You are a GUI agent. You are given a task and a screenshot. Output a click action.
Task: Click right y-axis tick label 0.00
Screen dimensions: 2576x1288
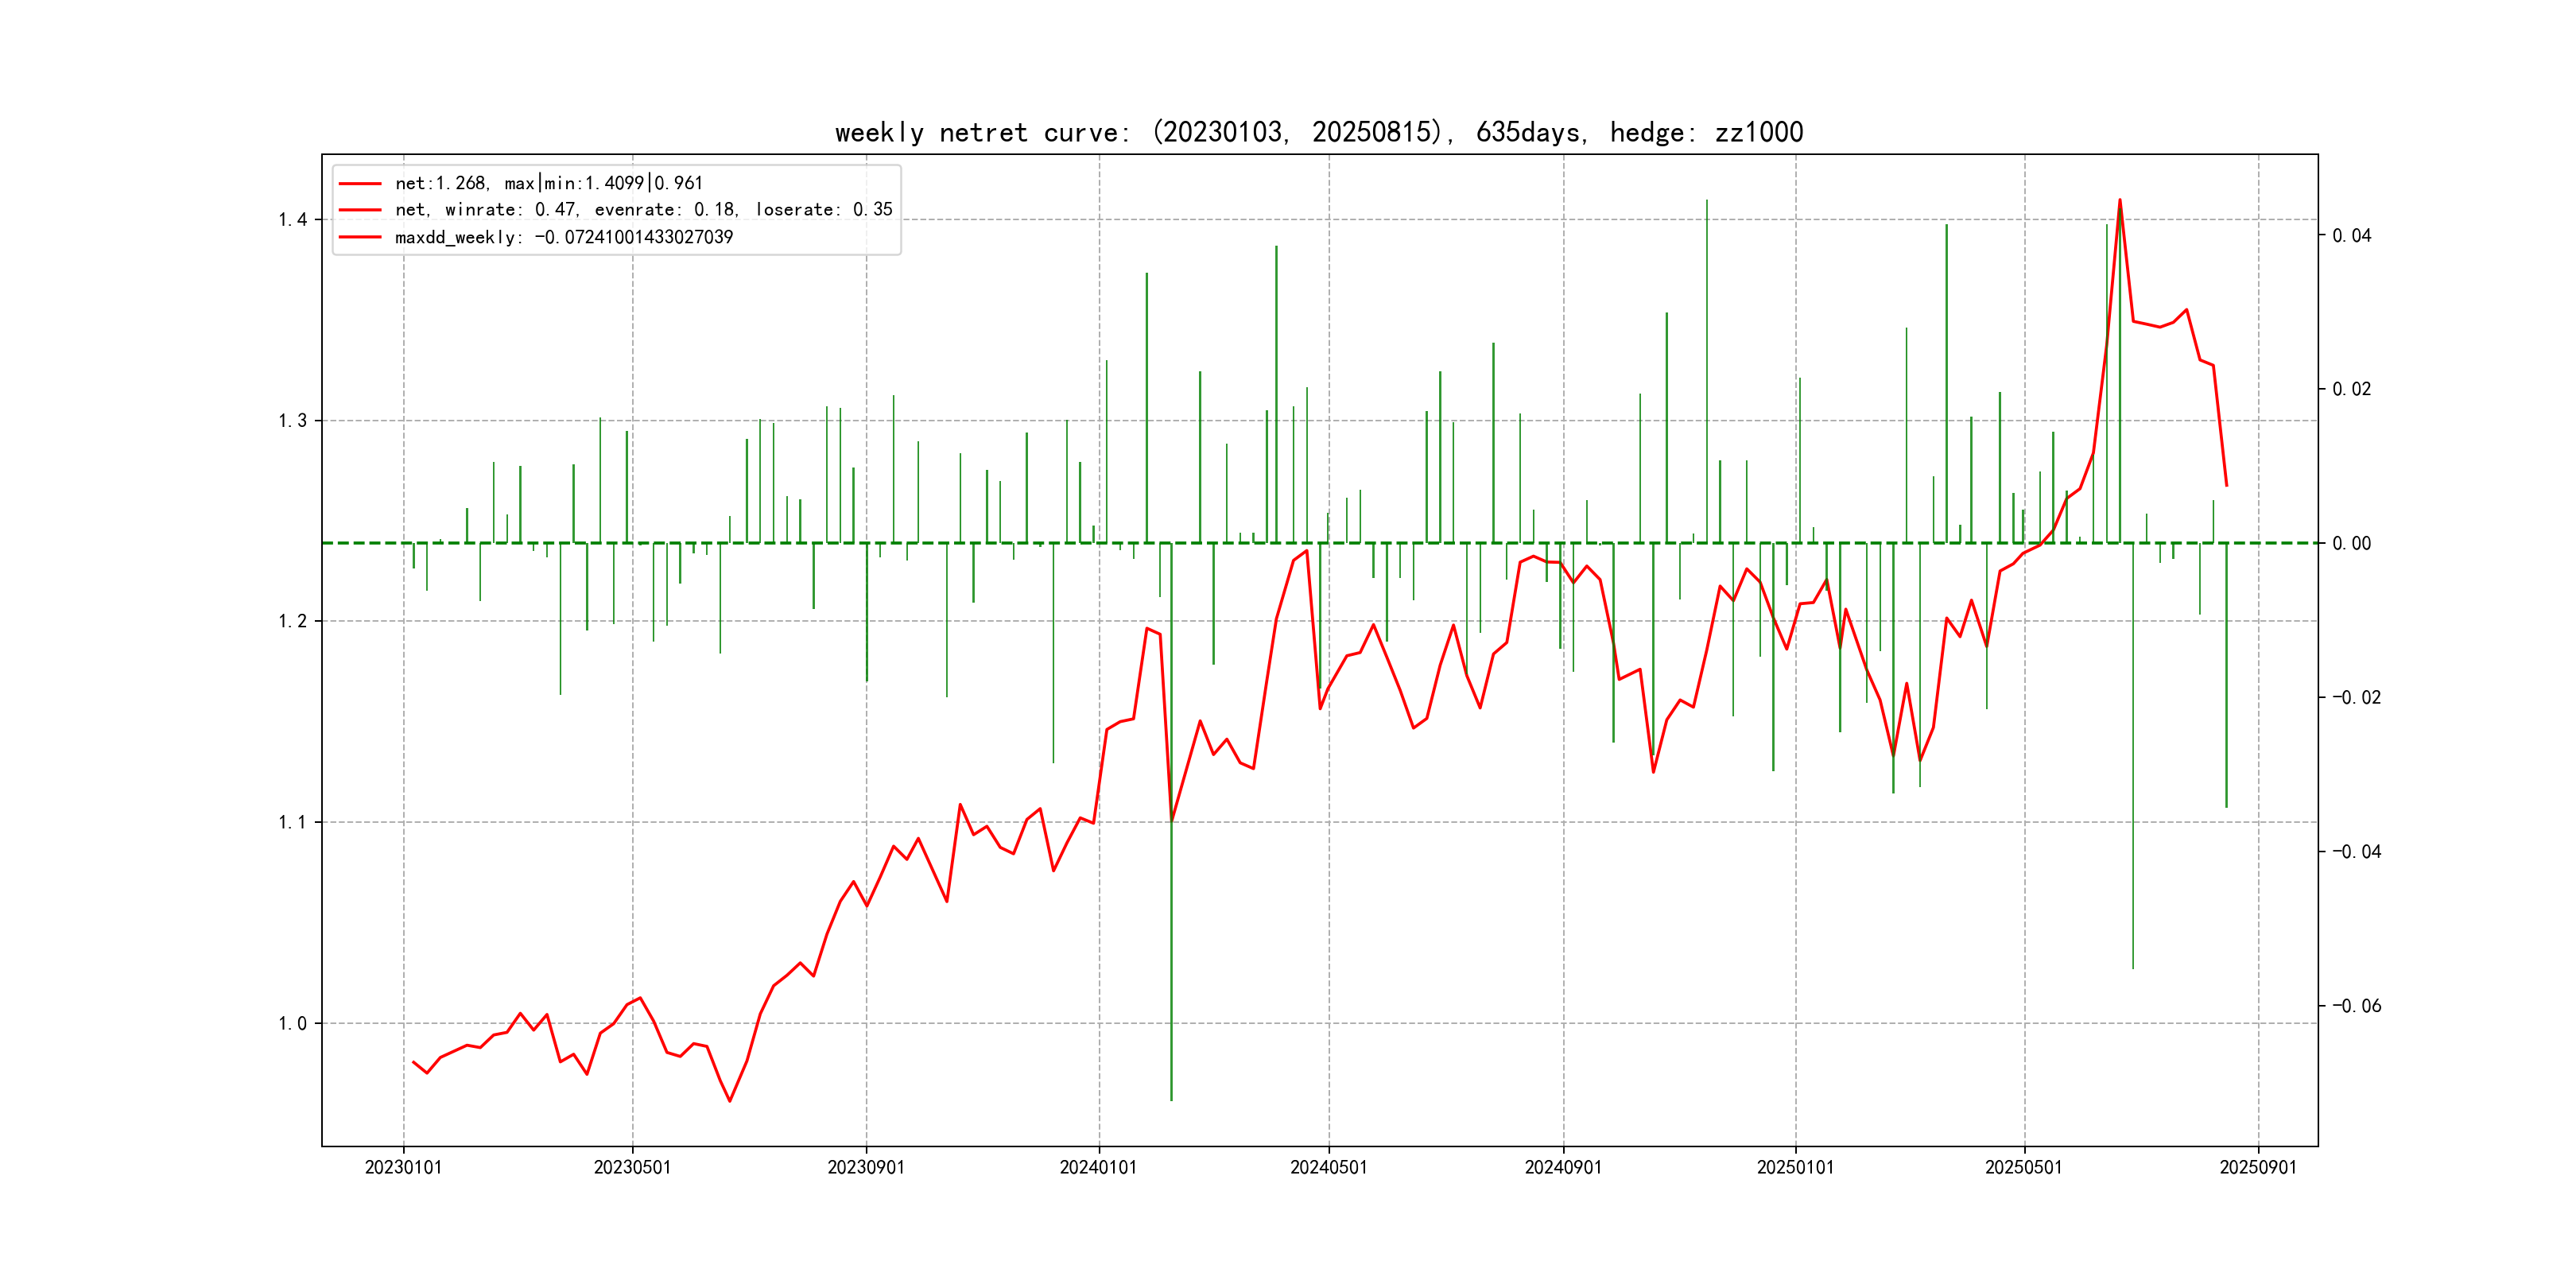point(2352,544)
